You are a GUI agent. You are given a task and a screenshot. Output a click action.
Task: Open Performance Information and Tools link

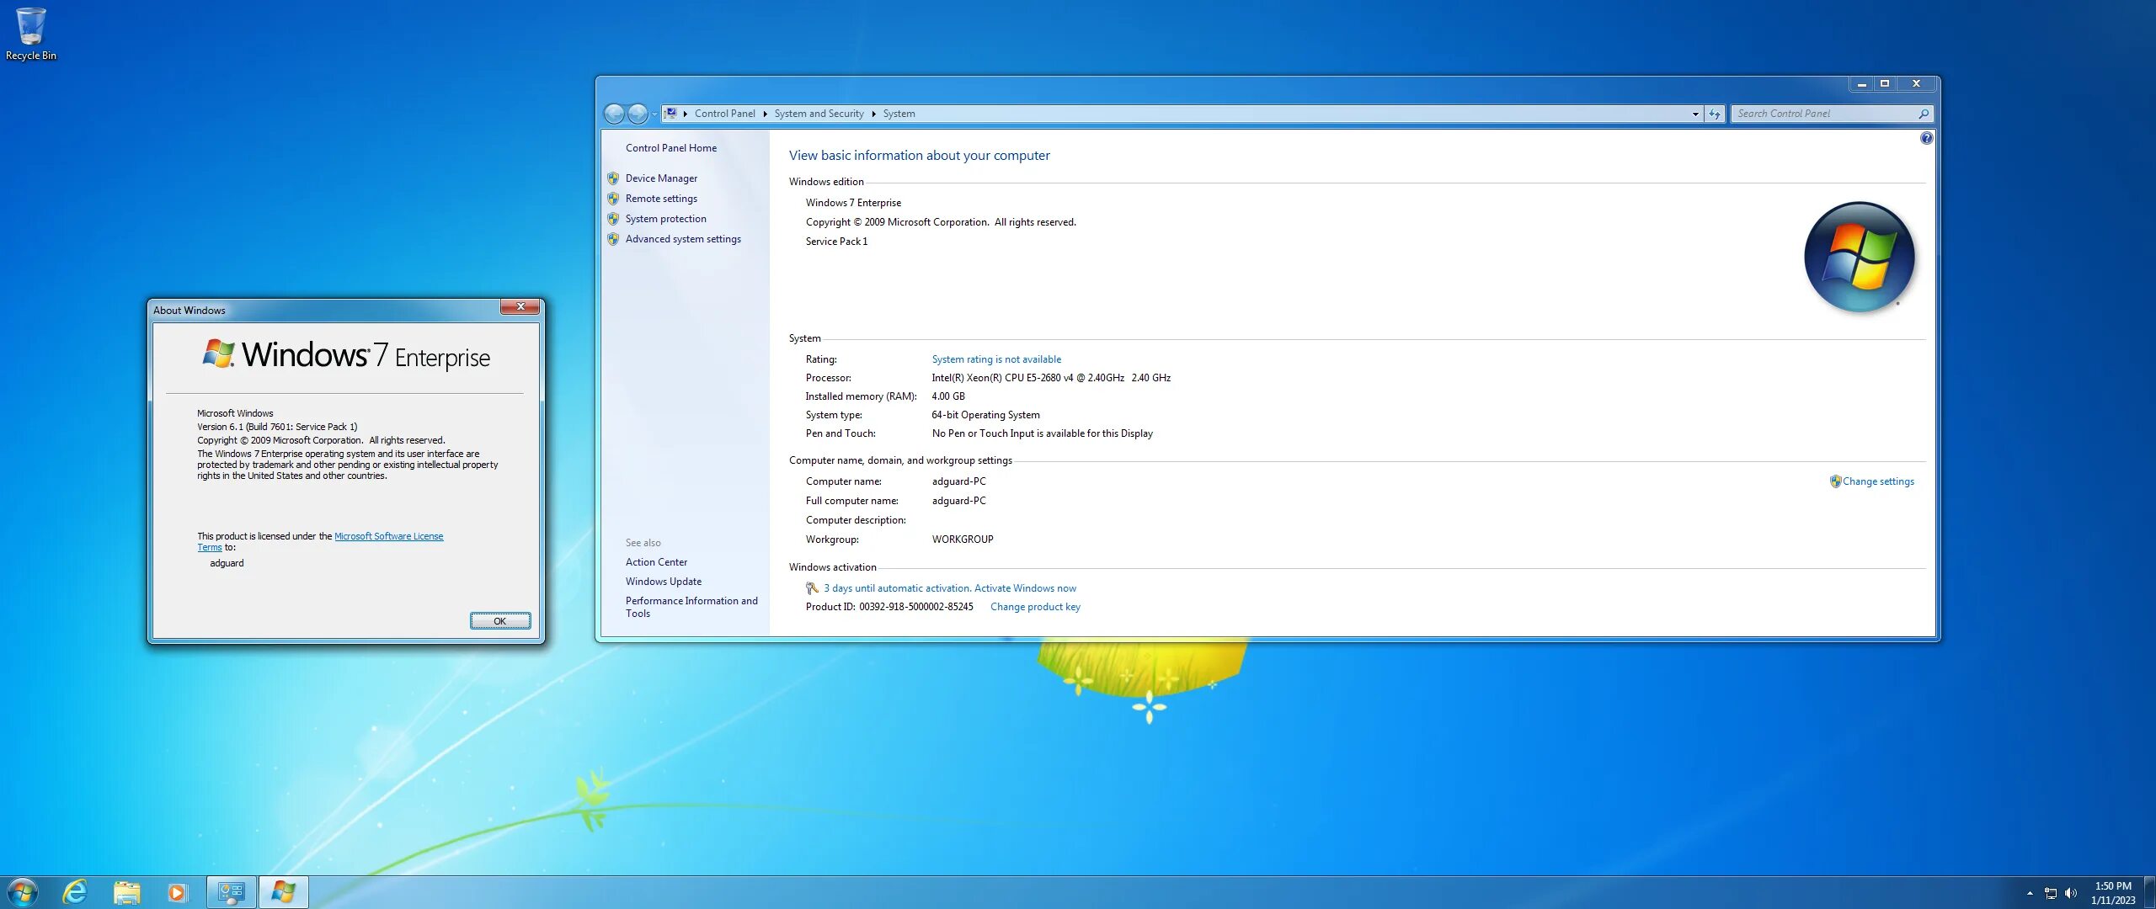tap(691, 607)
